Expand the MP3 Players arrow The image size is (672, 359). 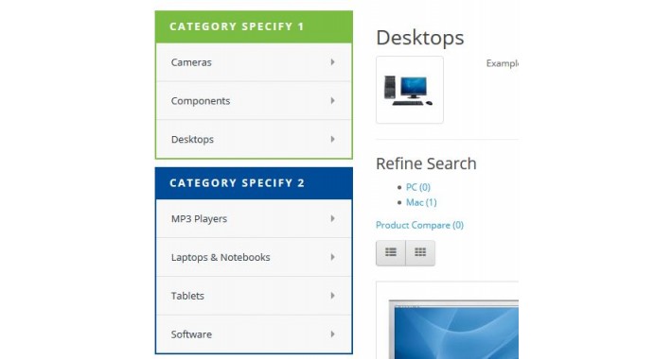point(332,218)
